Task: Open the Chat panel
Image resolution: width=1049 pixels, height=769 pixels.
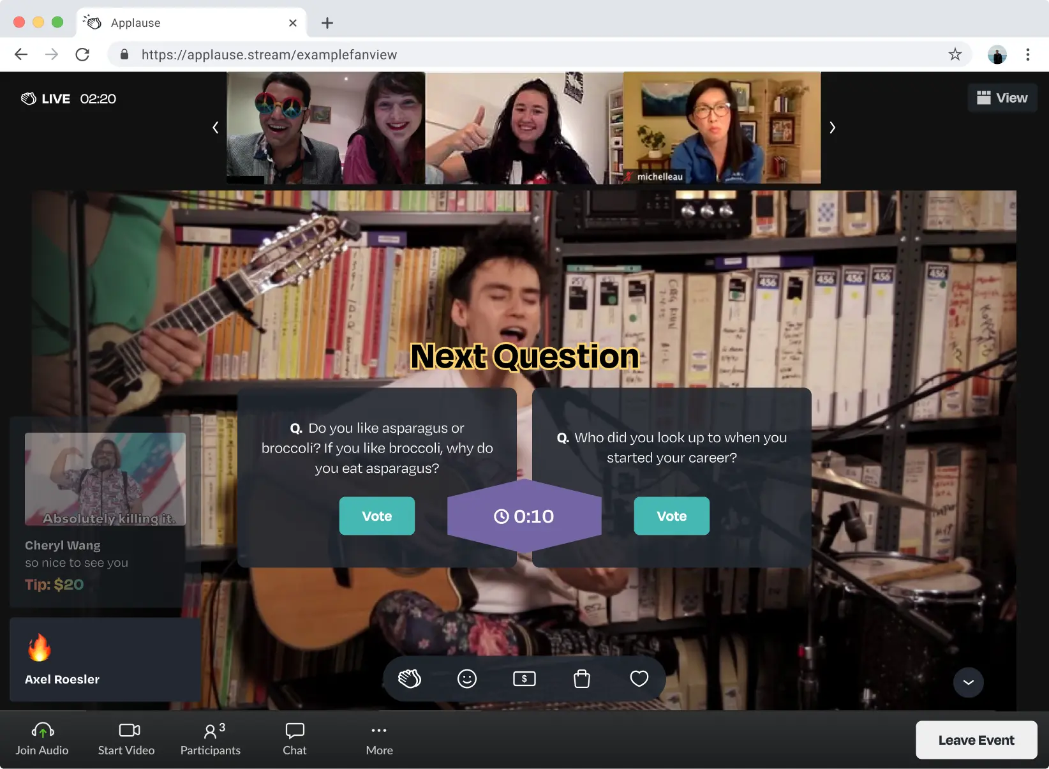Action: [295, 739]
